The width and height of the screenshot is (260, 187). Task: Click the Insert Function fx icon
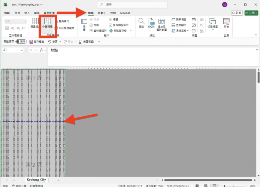click(x=41, y=50)
